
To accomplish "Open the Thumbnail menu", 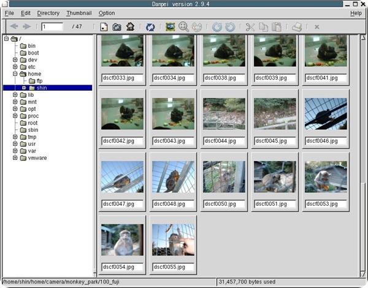I will (79, 13).
